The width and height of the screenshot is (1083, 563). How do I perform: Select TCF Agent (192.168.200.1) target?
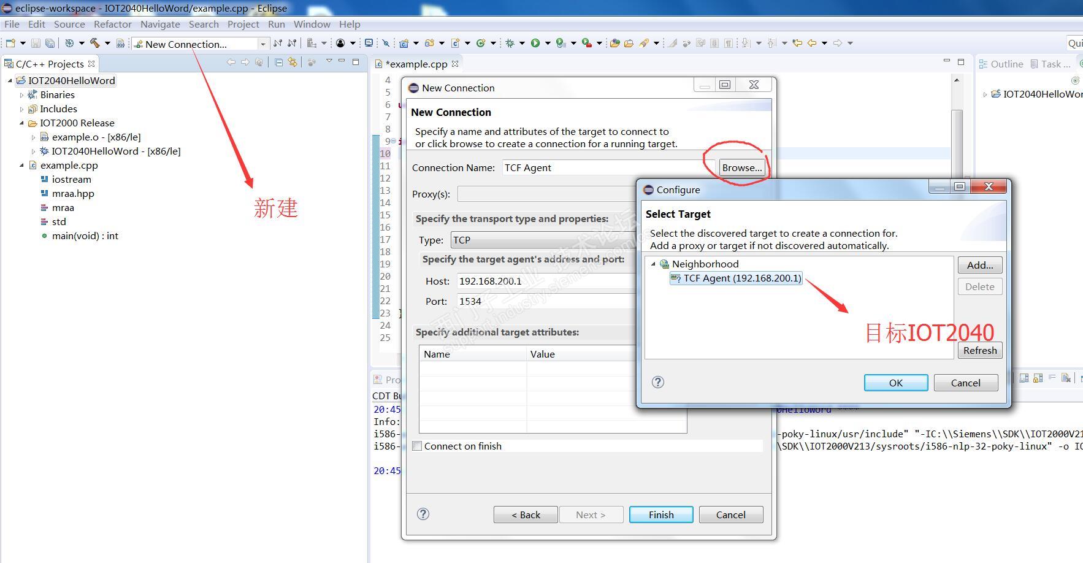point(736,278)
